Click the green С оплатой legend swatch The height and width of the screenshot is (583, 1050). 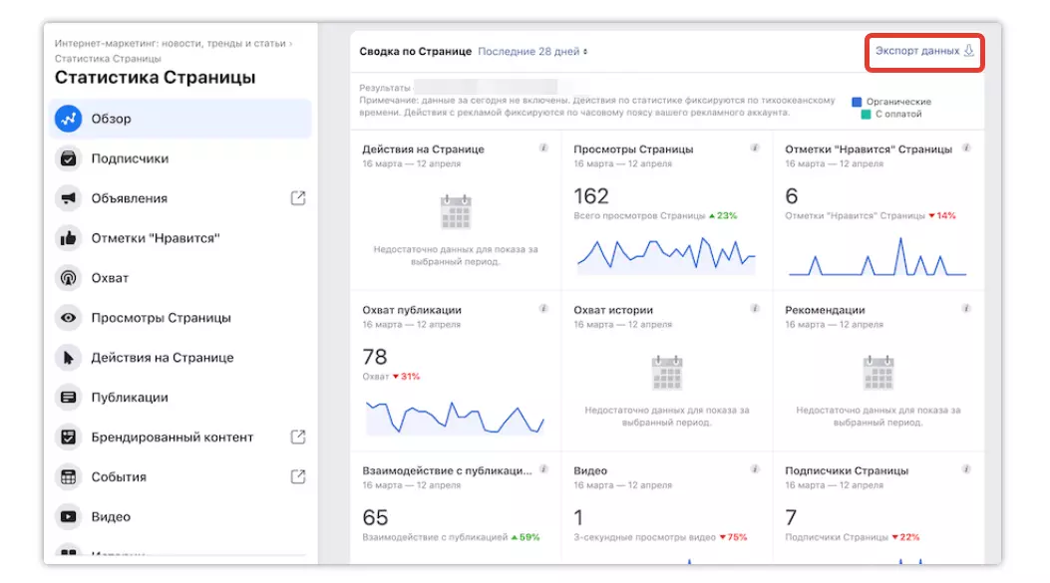point(866,114)
